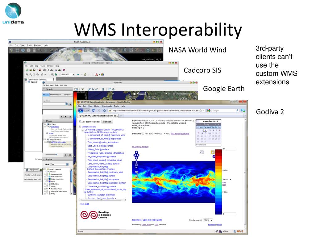Image resolution: width=316 pixels, height=237 pixels.
Task: Click the Godiva2 rainbow color scale bar
Action: (x=218, y=182)
